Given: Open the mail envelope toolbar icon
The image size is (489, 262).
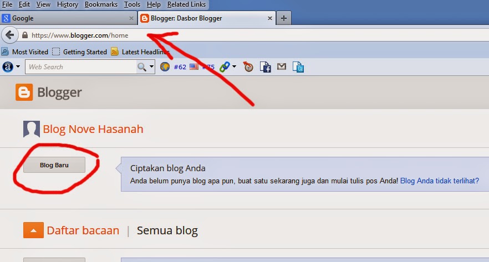Looking at the screenshot, I should pos(282,66).
